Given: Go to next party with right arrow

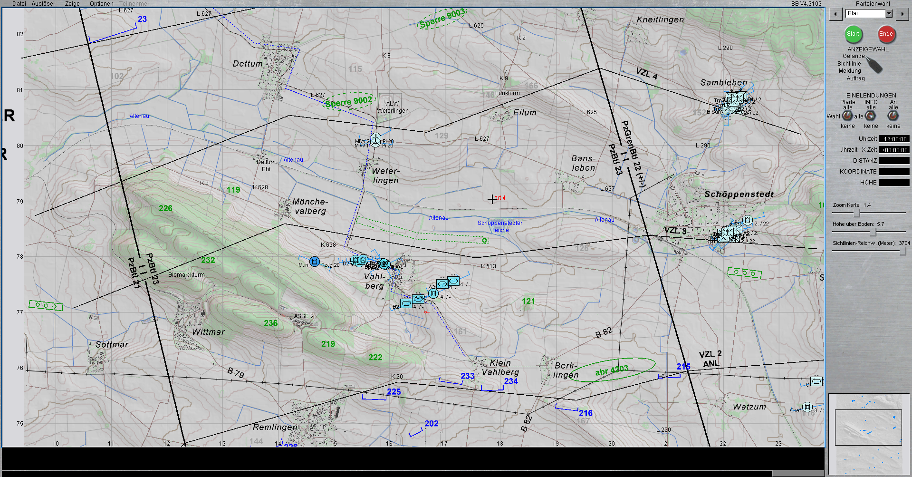Looking at the screenshot, I should (x=902, y=14).
